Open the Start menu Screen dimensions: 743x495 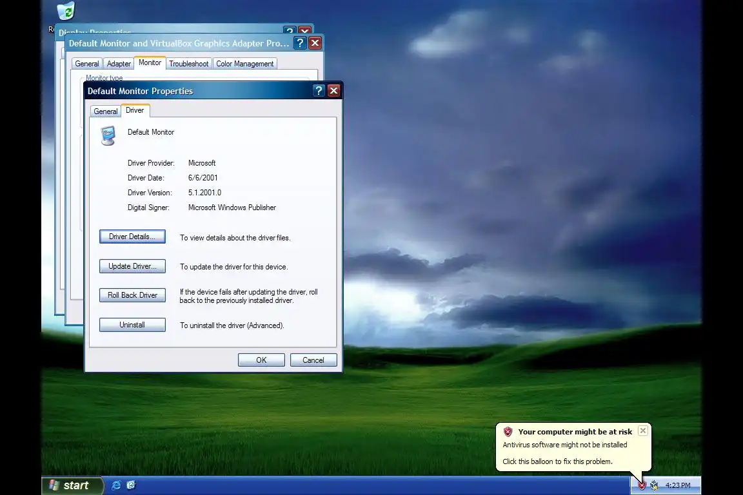click(x=72, y=485)
